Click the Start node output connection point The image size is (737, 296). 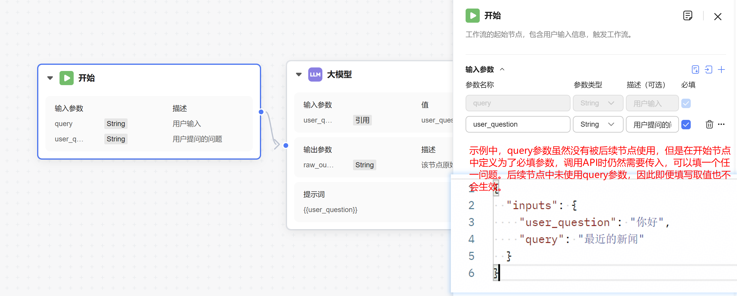coord(261,112)
